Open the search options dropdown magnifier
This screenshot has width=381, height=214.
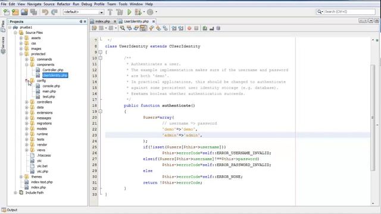click(320, 12)
